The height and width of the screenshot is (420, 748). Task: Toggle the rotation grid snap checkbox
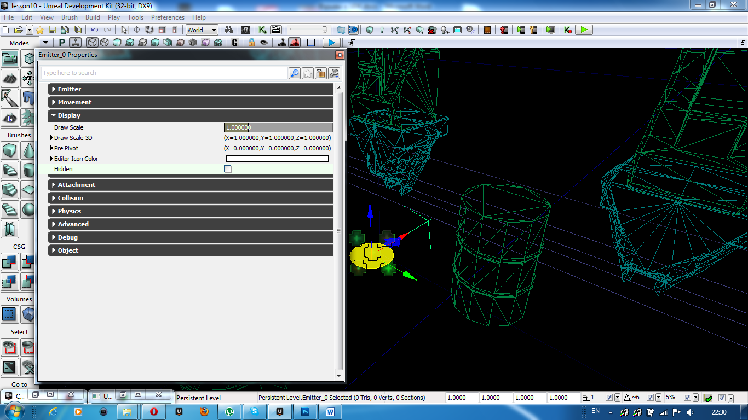(x=651, y=398)
